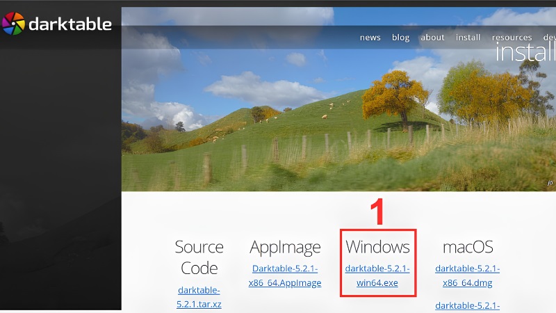Click the large install page title
This screenshot has width=556, height=313.
525,52
